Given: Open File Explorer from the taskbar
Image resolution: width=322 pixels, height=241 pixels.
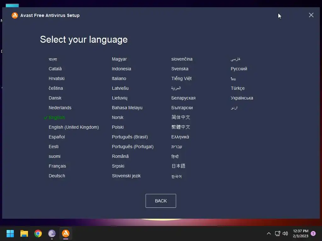Looking at the screenshot, I should click(24, 233).
